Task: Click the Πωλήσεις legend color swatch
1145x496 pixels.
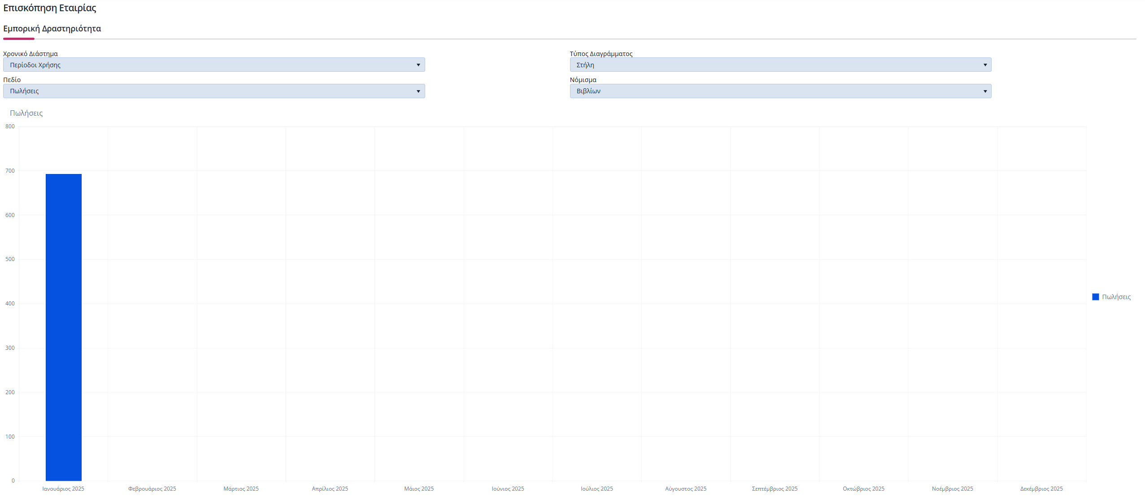Action: [x=1096, y=297]
